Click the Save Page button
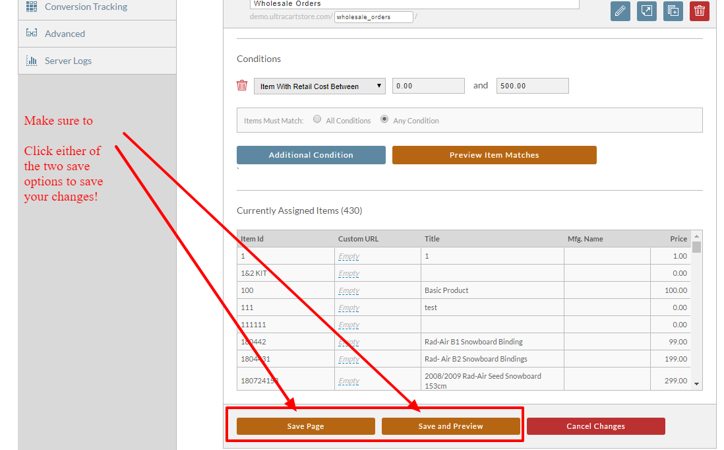 point(306,426)
